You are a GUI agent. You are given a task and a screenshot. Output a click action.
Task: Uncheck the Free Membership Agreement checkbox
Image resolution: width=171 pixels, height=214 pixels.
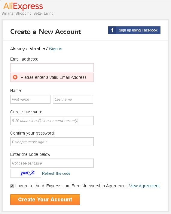tap(12, 186)
